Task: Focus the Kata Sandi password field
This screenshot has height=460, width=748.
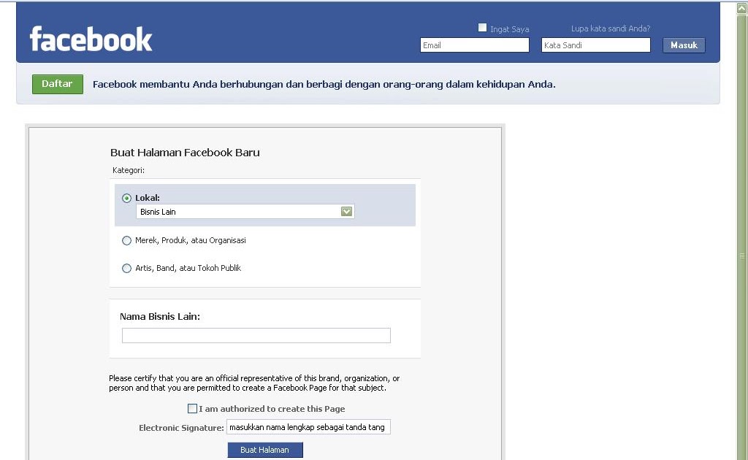Action: [x=596, y=45]
